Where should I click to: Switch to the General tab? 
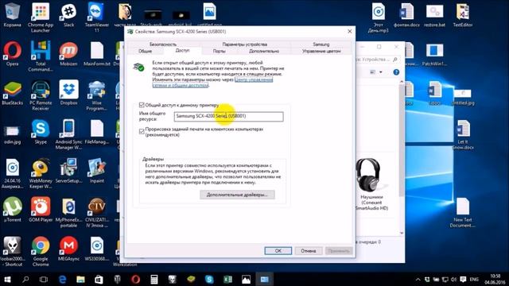click(145, 51)
